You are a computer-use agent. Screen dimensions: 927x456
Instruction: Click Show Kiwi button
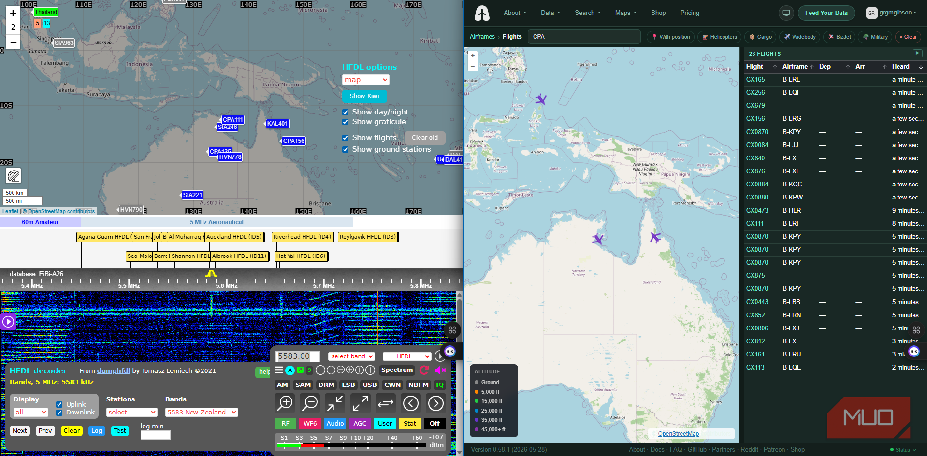pyautogui.click(x=364, y=96)
